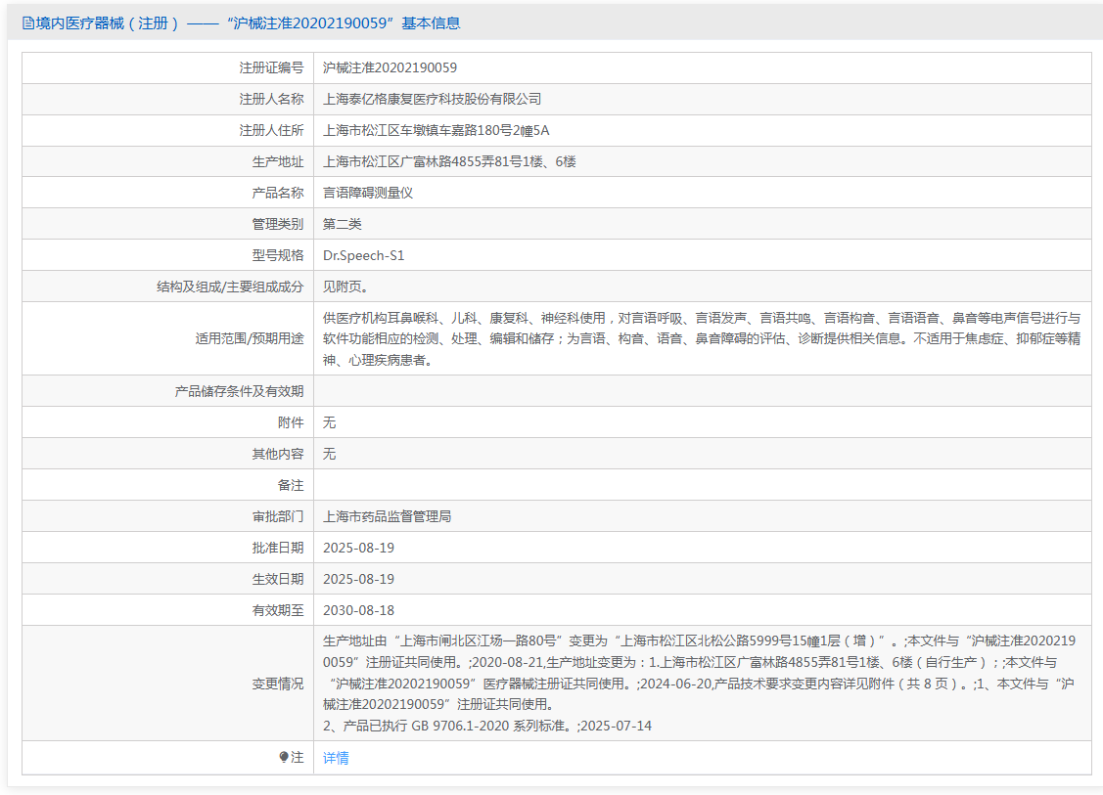Click the management category 第二类 value
The image size is (1103, 795).
(x=343, y=224)
